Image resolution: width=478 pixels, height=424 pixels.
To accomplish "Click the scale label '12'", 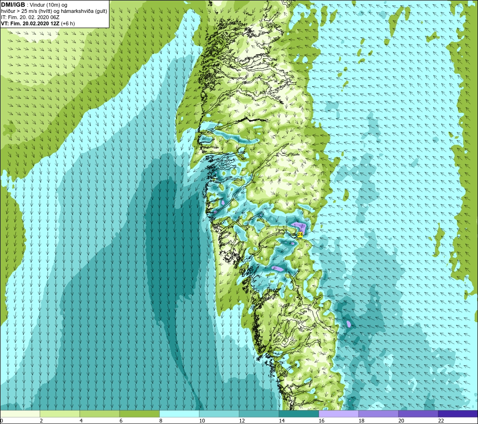I will pyautogui.click(x=242, y=421).
